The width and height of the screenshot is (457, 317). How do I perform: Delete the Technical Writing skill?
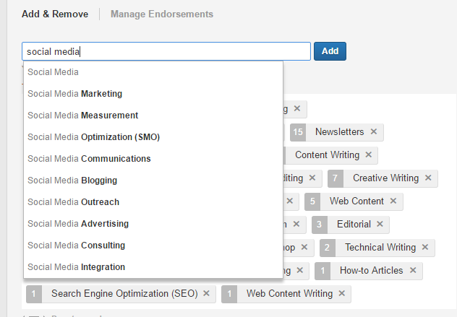click(425, 248)
